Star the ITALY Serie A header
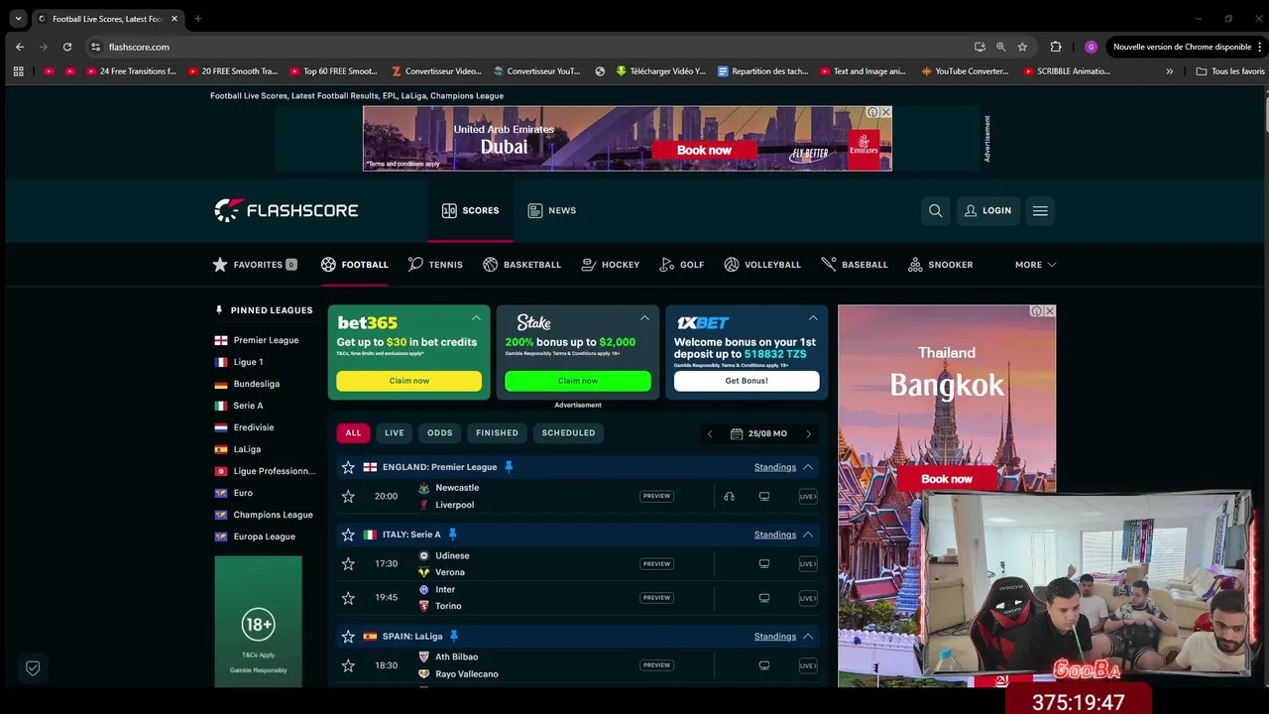This screenshot has width=1269, height=714. (x=348, y=535)
